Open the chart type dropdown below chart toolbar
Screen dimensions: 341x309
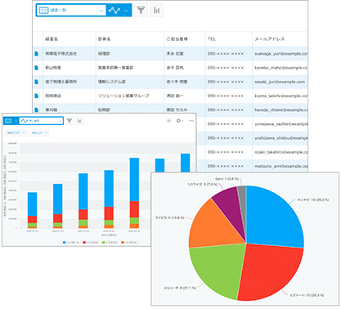point(16,133)
